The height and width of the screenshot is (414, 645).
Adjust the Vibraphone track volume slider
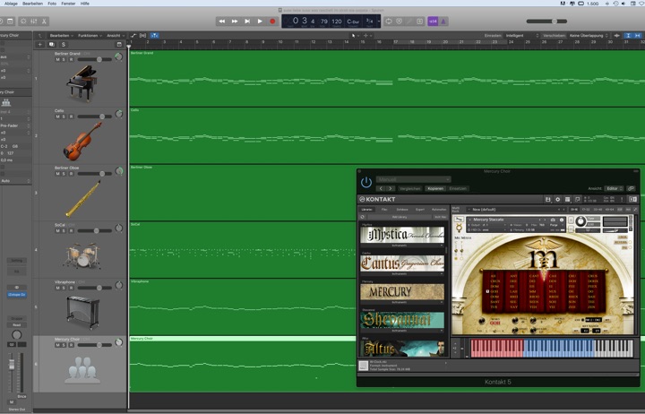(95, 288)
